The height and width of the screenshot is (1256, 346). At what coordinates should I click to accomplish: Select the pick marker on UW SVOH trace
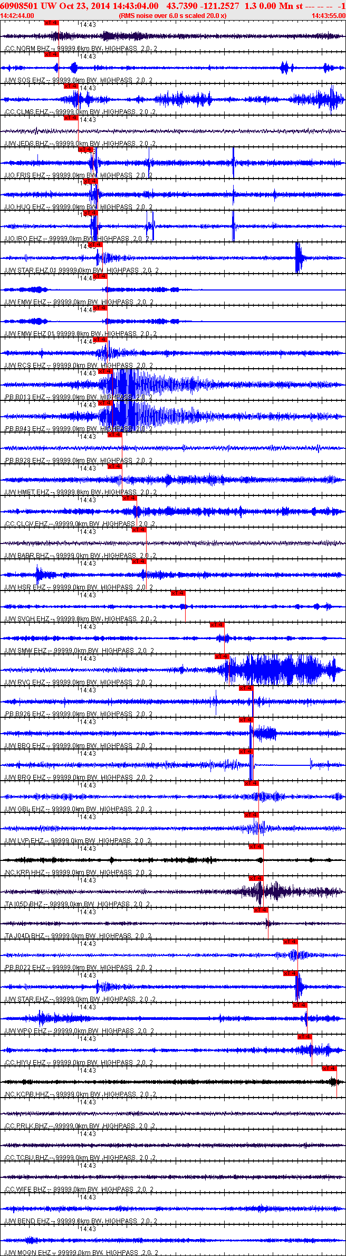tap(178, 593)
